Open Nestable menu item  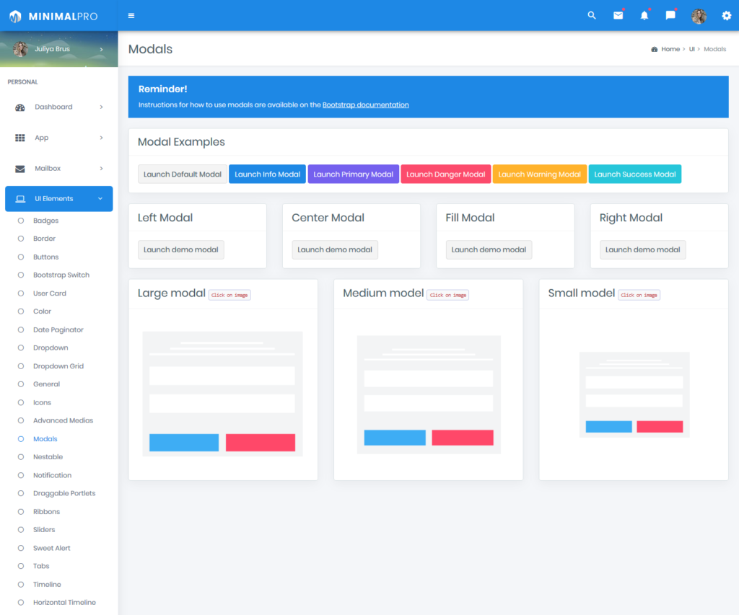[48, 457]
